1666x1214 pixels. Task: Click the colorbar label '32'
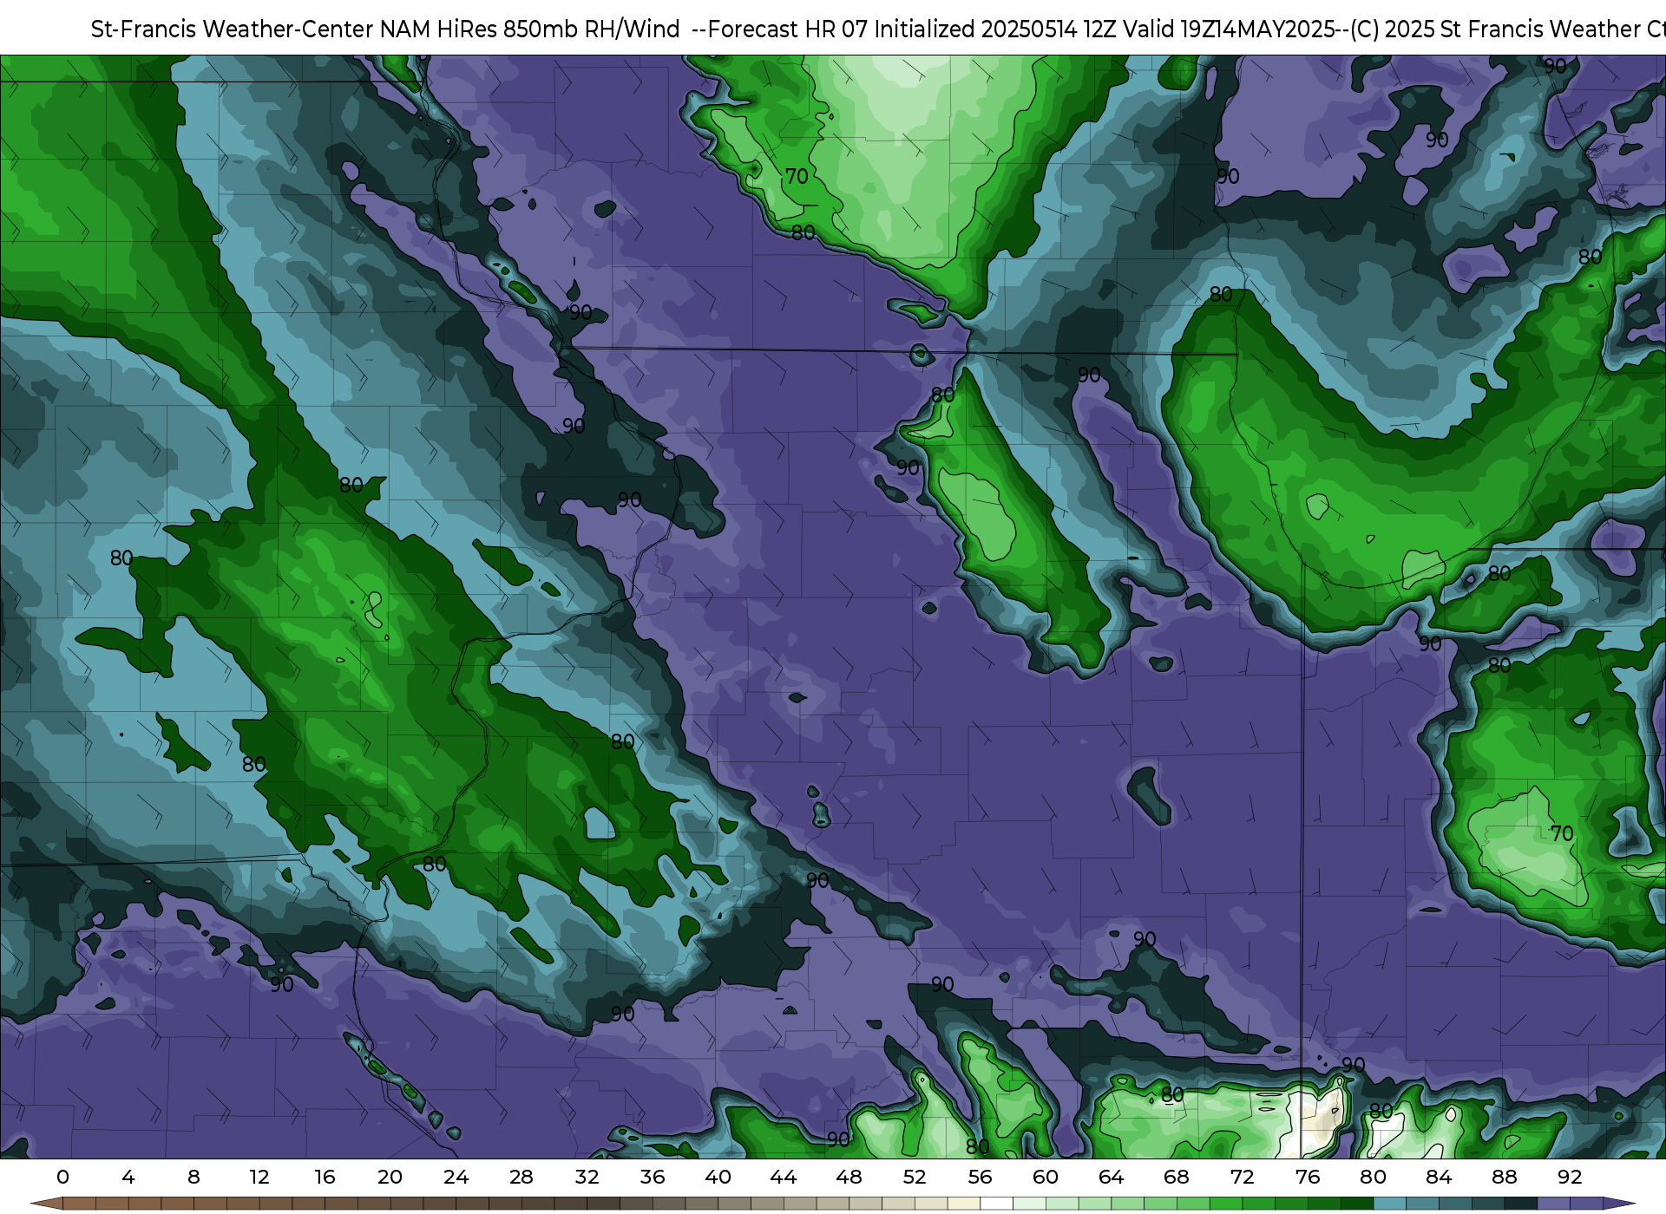[587, 1177]
